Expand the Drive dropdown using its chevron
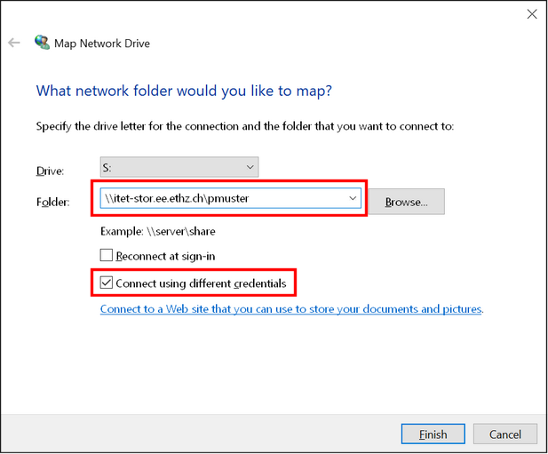This screenshot has width=548, height=454. click(x=250, y=167)
